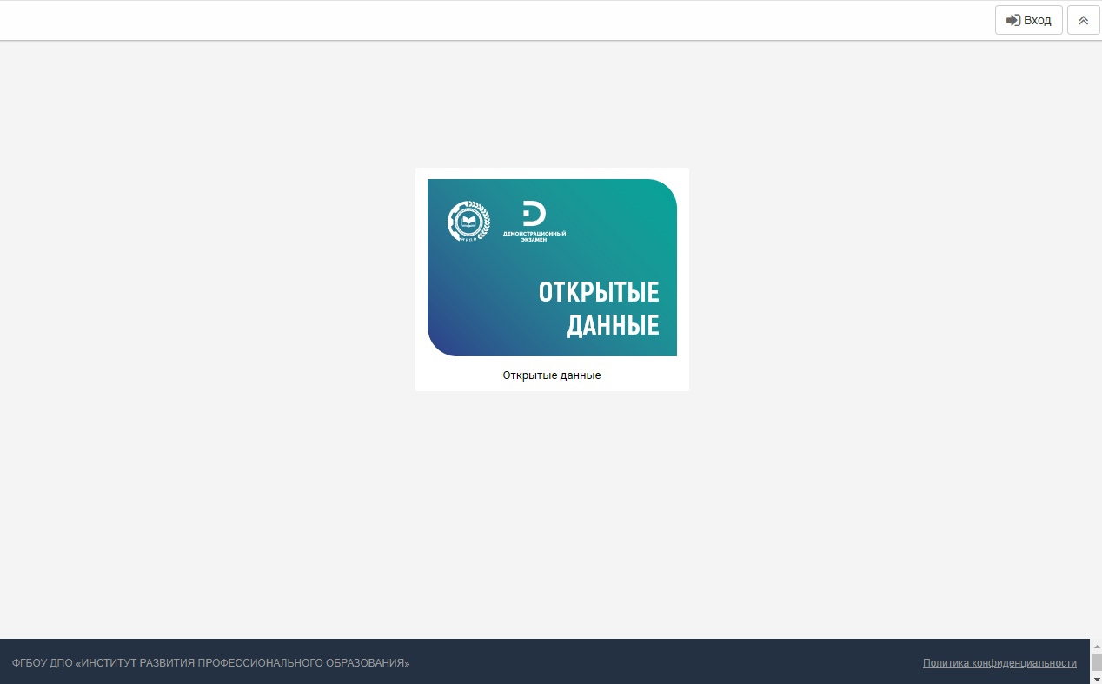The width and height of the screenshot is (1102, 684).
Task: Click the white D logo of Демонстрационный экзамен
Action: click(534, 213)
